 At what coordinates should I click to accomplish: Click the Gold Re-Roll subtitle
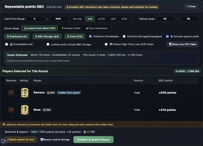point(54,7)
